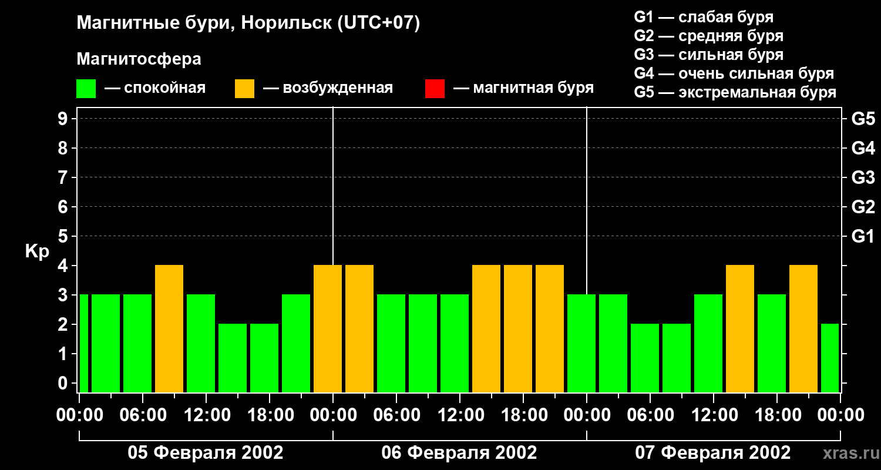Click the orange bar spanning midnight into 06 Февраля
Screen dimensions: 881x470
point(328,328)
